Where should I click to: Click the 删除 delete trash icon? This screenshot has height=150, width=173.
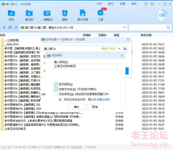point(65,13)
